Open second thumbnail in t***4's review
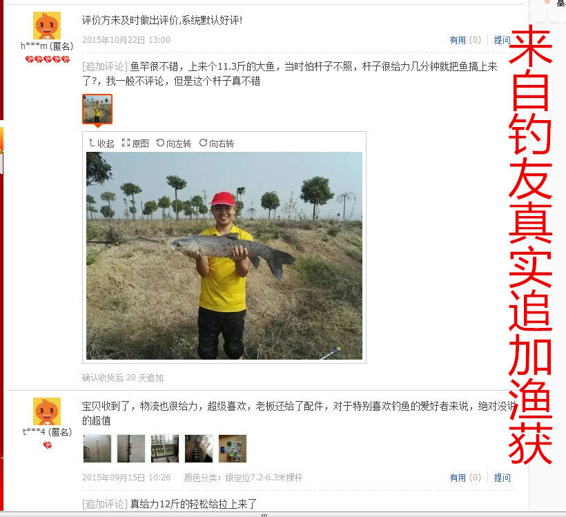This screenshot has height=517, width=566. click(131, 449)
